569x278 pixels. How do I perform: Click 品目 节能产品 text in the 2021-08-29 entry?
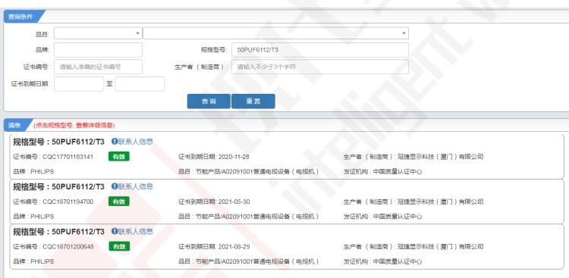point(249,261)
